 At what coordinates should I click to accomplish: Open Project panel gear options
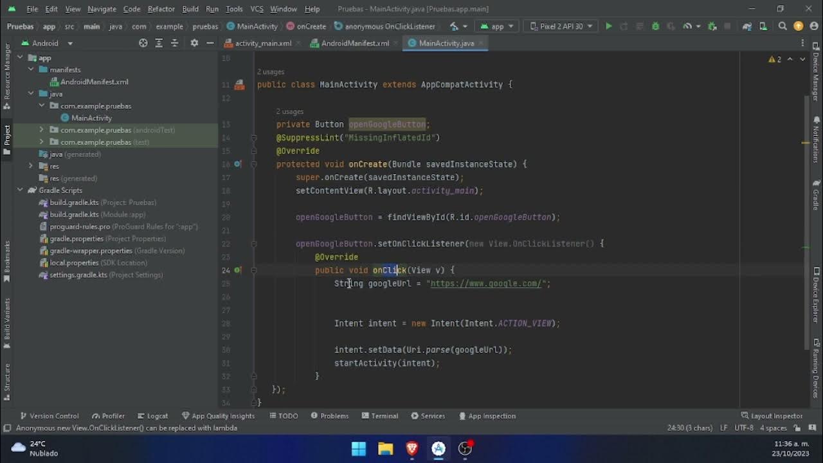click(x=194, y=43)
